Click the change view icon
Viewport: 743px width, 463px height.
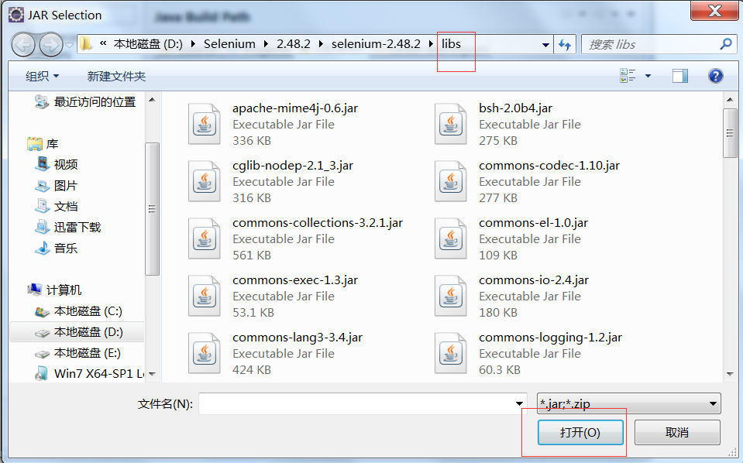(x=628, y=75)
